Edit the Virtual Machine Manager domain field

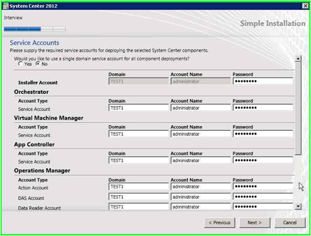138,134
